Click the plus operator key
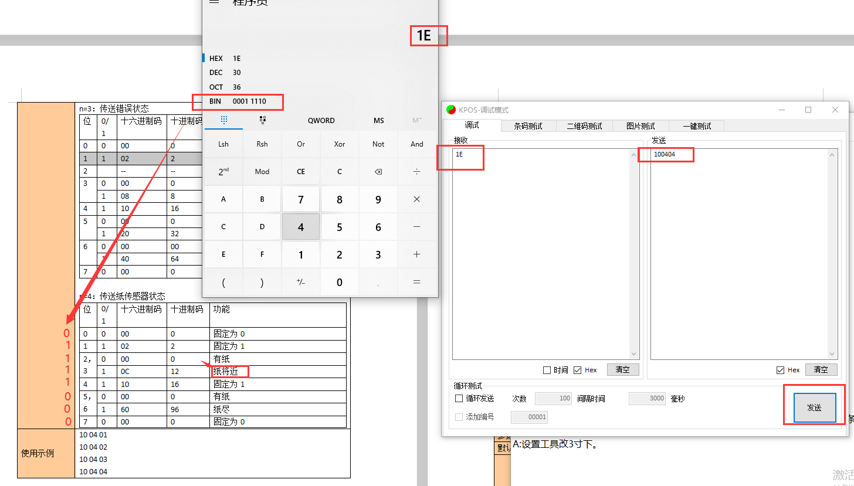 point(416,254)
